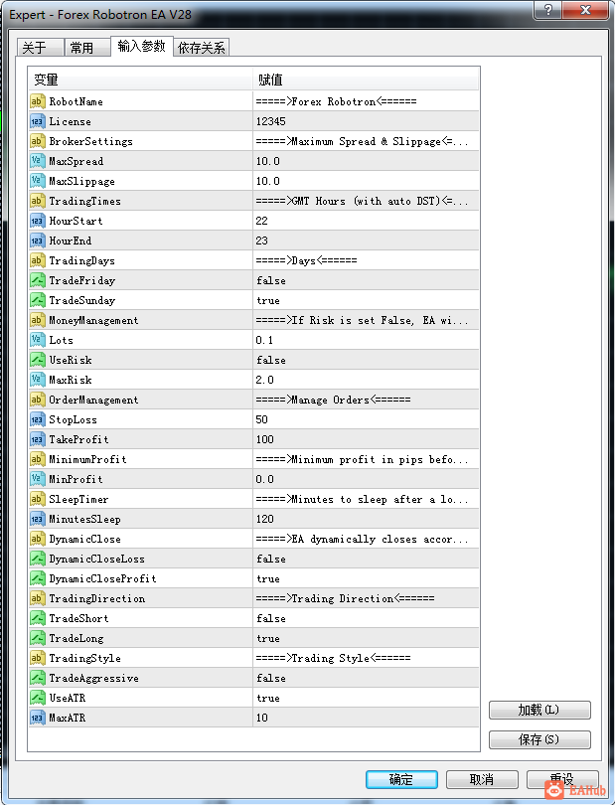Click the boolean icon beside TradeLong
Viewport: 615px width, 805px height.
(x=38, y=638)
